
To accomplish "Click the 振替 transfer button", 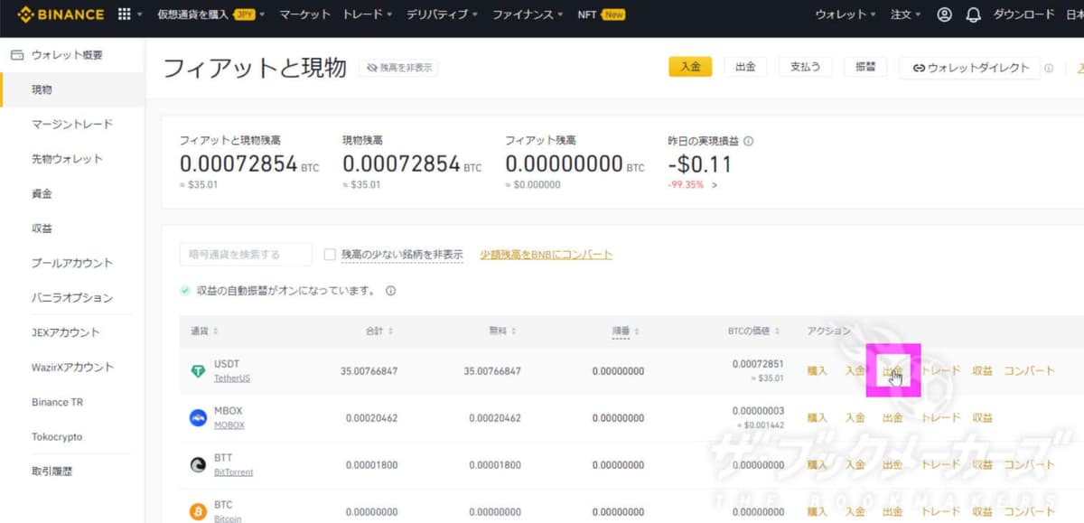I will pyautogui.click(x=865, y=67).
